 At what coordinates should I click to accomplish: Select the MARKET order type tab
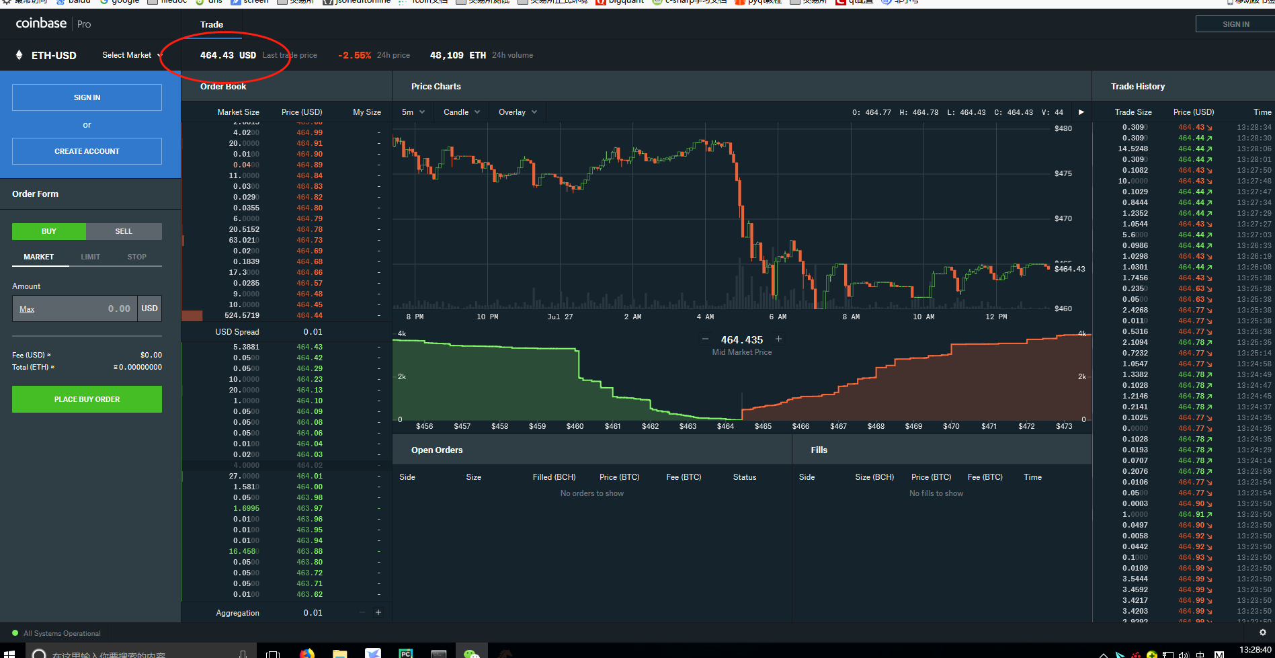point(39,257)
